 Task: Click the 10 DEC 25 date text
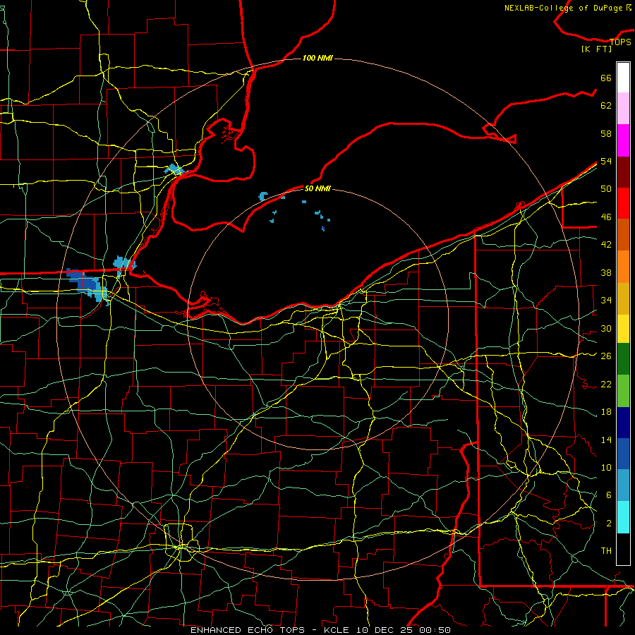pos(385,630)
